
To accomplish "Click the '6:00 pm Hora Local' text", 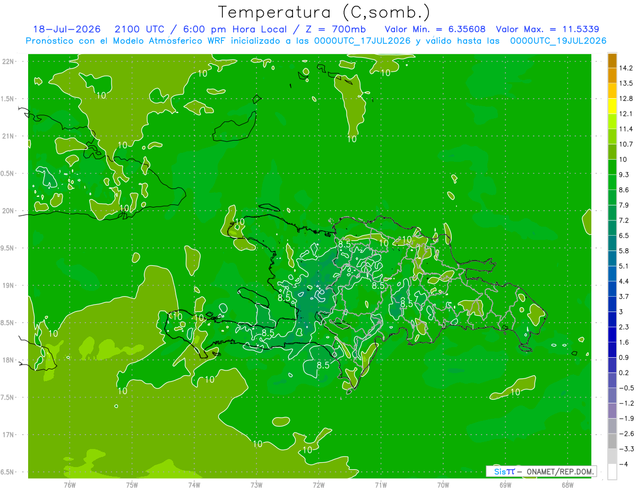I will tap(235, 29).
